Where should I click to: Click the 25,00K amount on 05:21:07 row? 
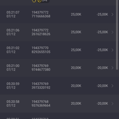(x=76, y=14)
